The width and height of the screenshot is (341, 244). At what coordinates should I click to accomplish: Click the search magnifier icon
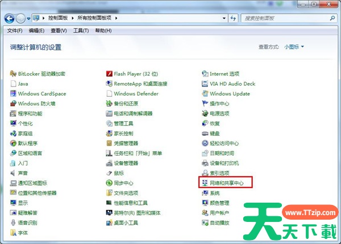(x=332, y=18)
